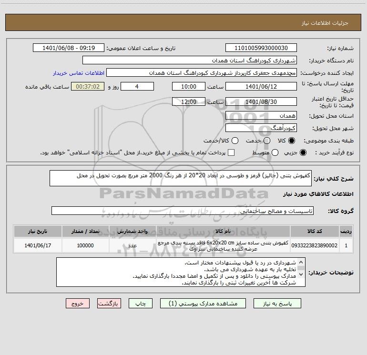
Task: Click the چاپ print button
Action: coord(141,304)
